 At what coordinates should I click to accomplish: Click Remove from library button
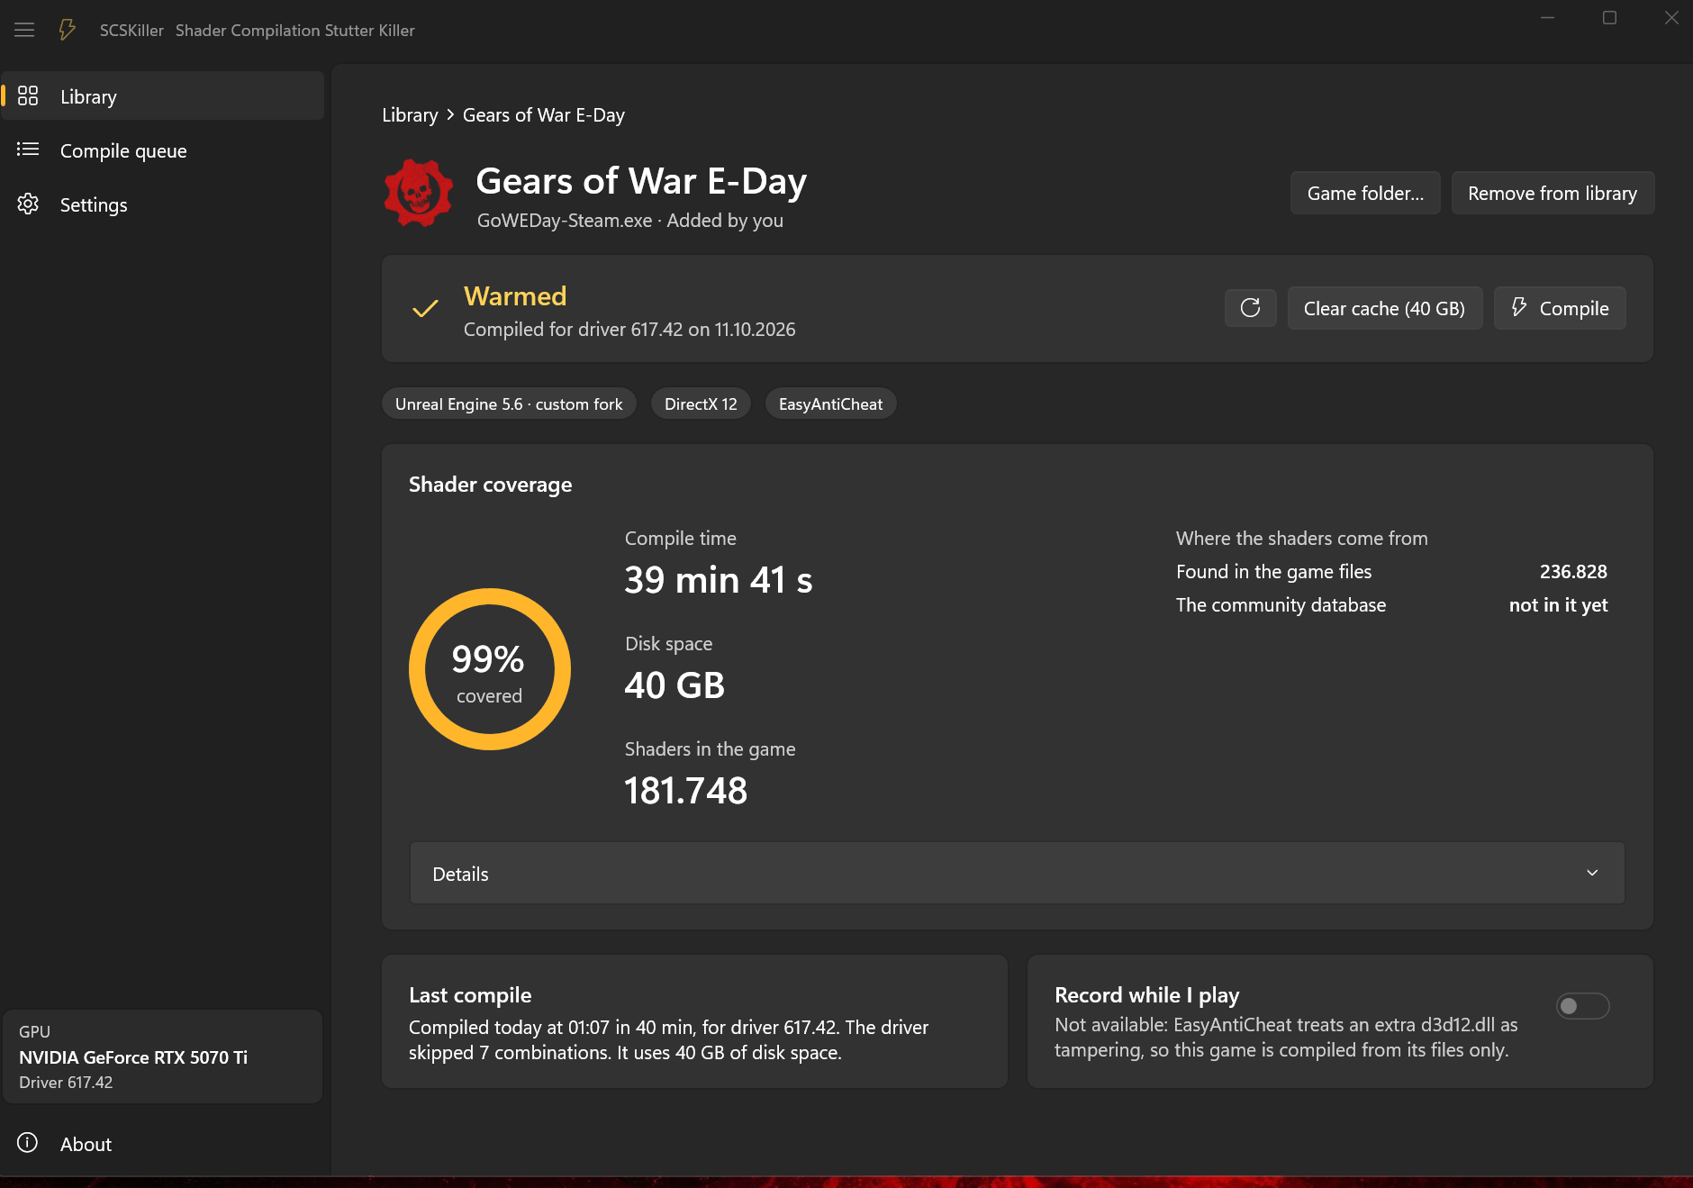(x=1553, y=193)
